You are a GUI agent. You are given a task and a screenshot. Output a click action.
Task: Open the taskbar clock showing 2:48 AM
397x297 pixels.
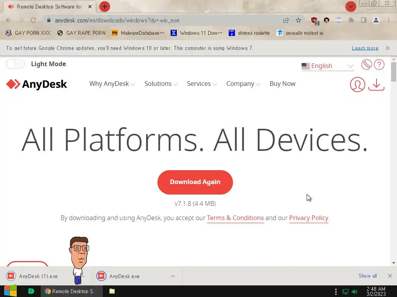click(376, 292)
